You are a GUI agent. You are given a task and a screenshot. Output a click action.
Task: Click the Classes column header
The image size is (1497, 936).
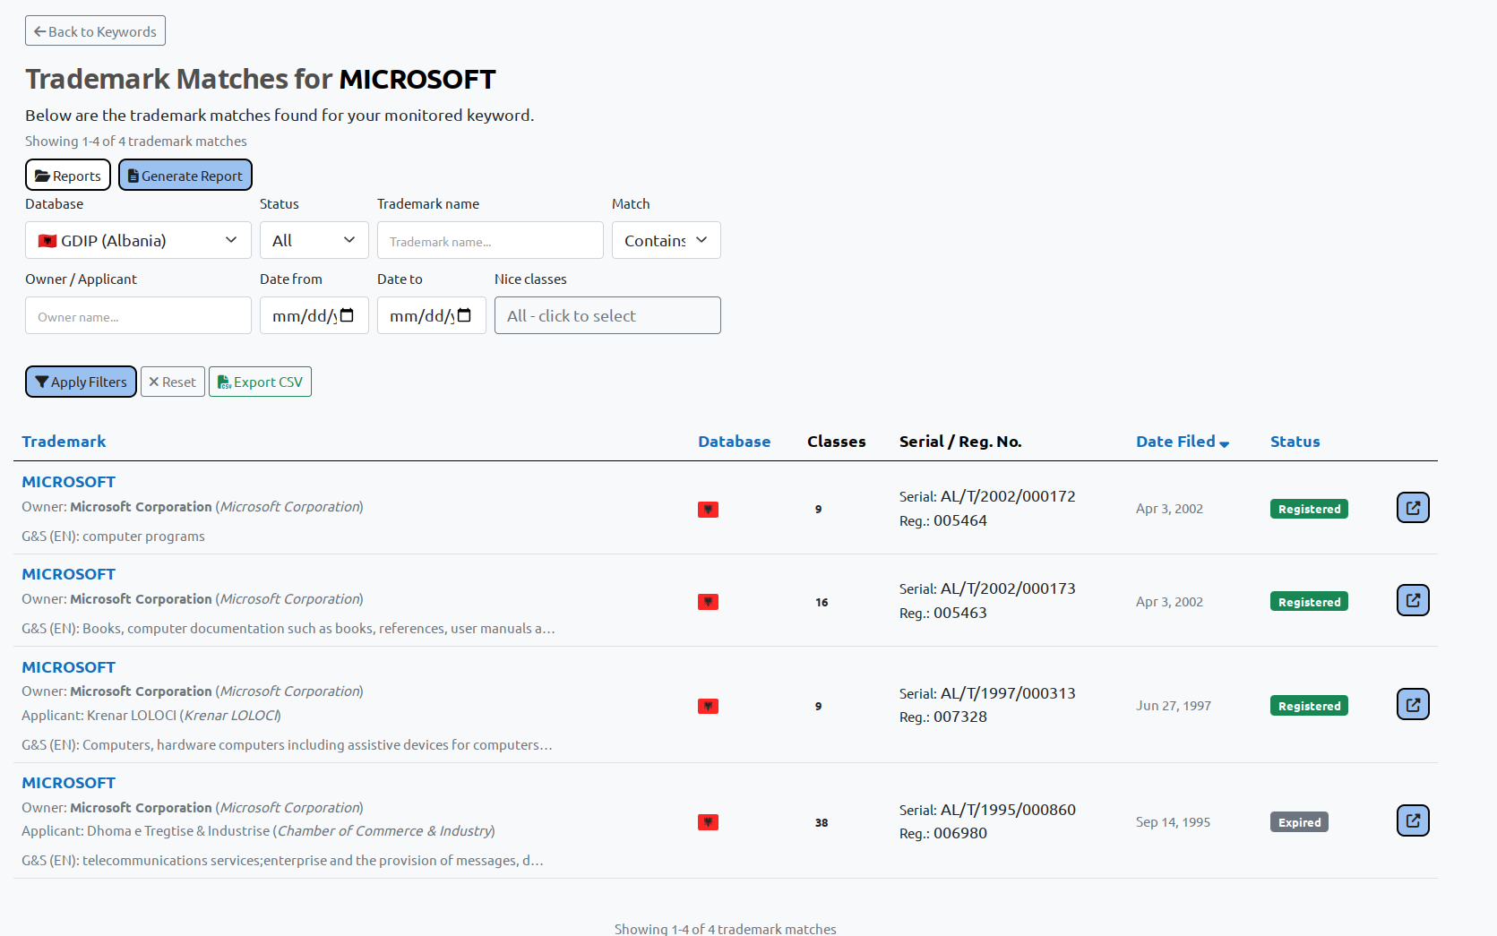point(837,442)
